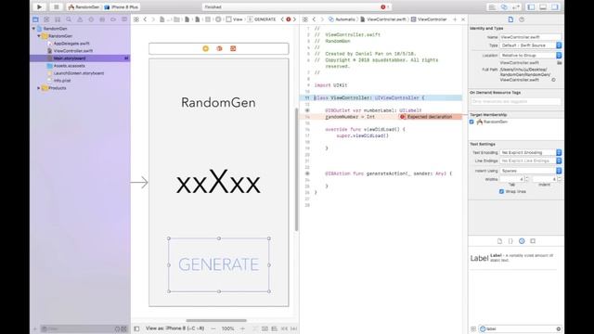Collapse the RandomGen project root

point(33,29)
